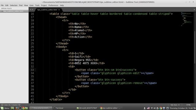Viewport: 196px width, 110px height.
Task: Click line number 16 in the gutter
Action: coord(32,14)
